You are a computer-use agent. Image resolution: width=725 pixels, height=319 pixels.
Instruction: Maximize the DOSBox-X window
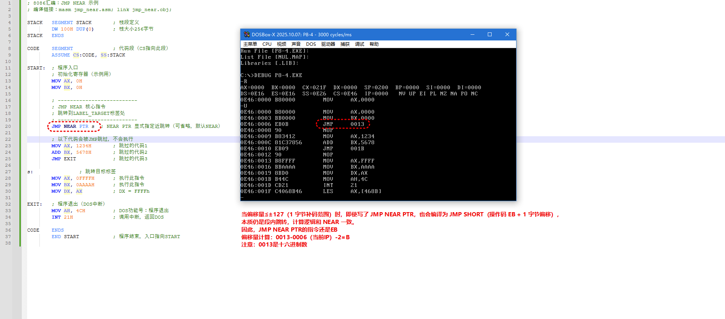[x=490, y=34]
